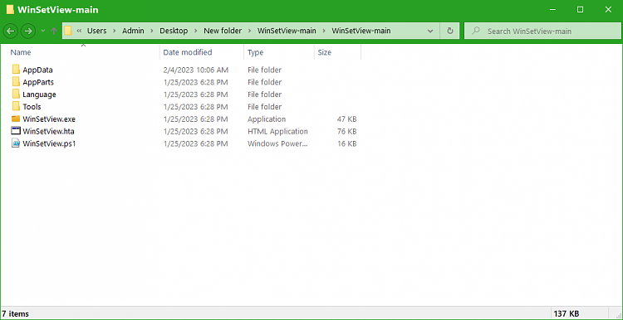
Task: Click the 76 KB size cell
Action: coord(347,131)
